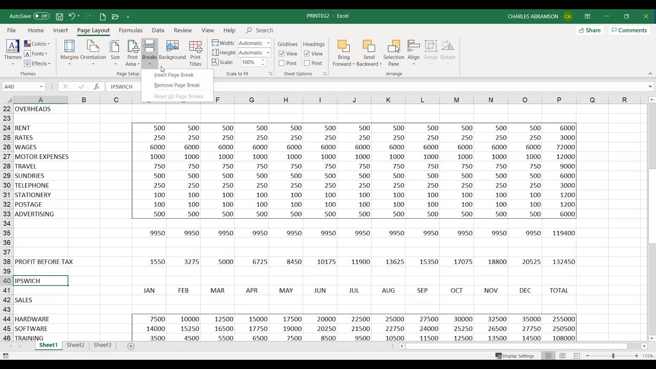Choose Remove Page Break from menu
Screen dimensions: 656x369
(x=177, y=85)
